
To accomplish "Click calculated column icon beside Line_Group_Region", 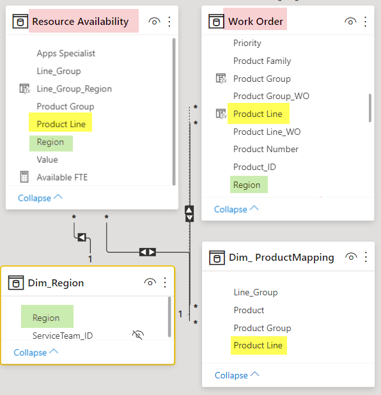I will click(25, 89).
